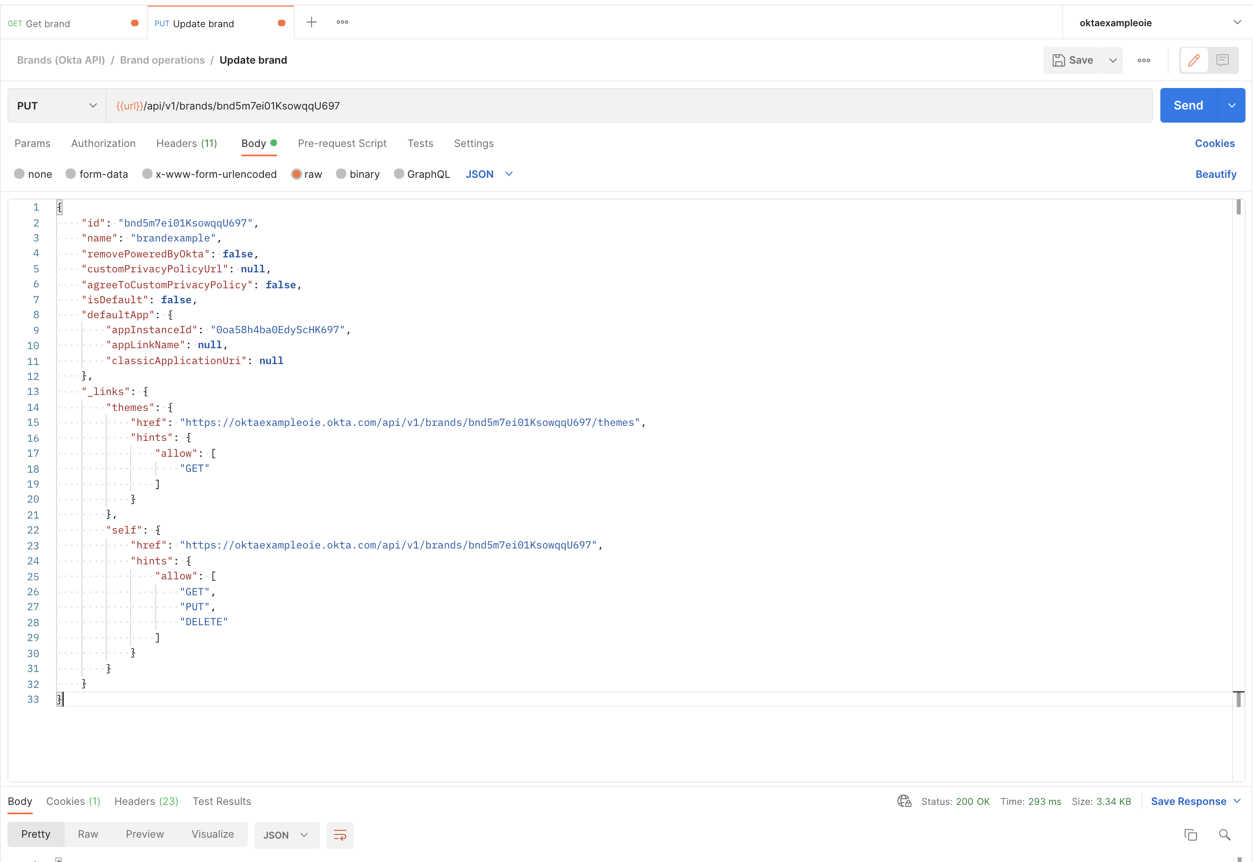
Task: Expand the JSON body type dropdown
Action: pyautogui.click(x=489, y=174)
